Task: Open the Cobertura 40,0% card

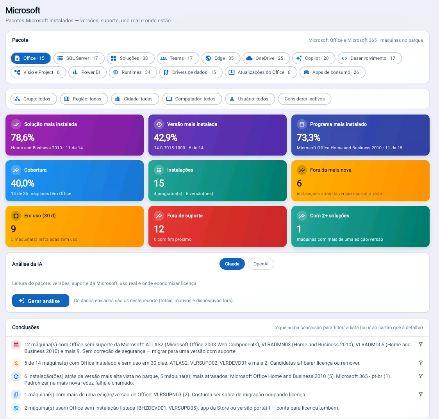Action: [x=75, y=181]
